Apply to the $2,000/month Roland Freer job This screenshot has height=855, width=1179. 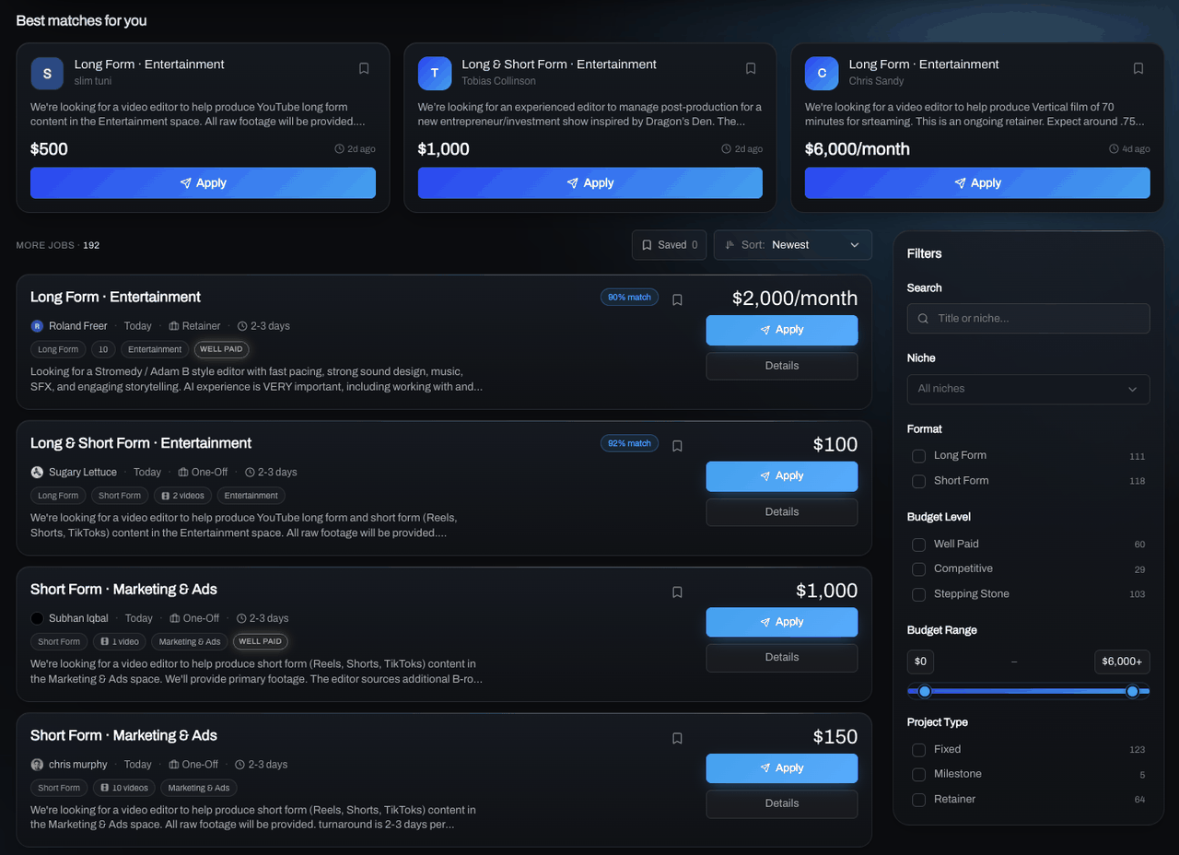[x=782, y=330]
